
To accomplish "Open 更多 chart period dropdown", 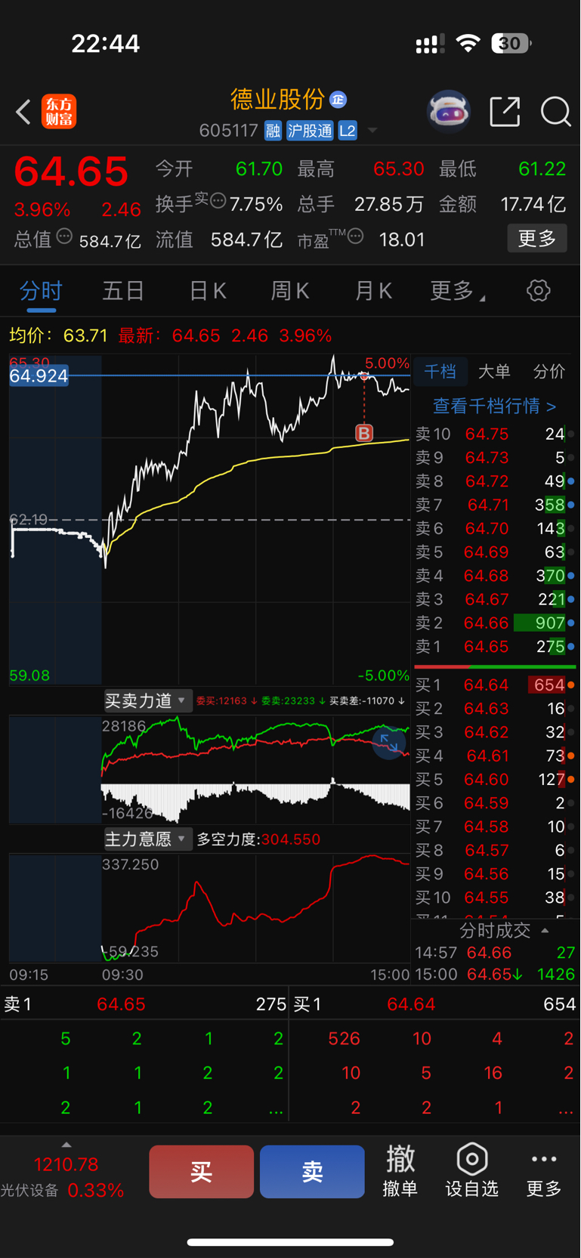I will (458, 291).
